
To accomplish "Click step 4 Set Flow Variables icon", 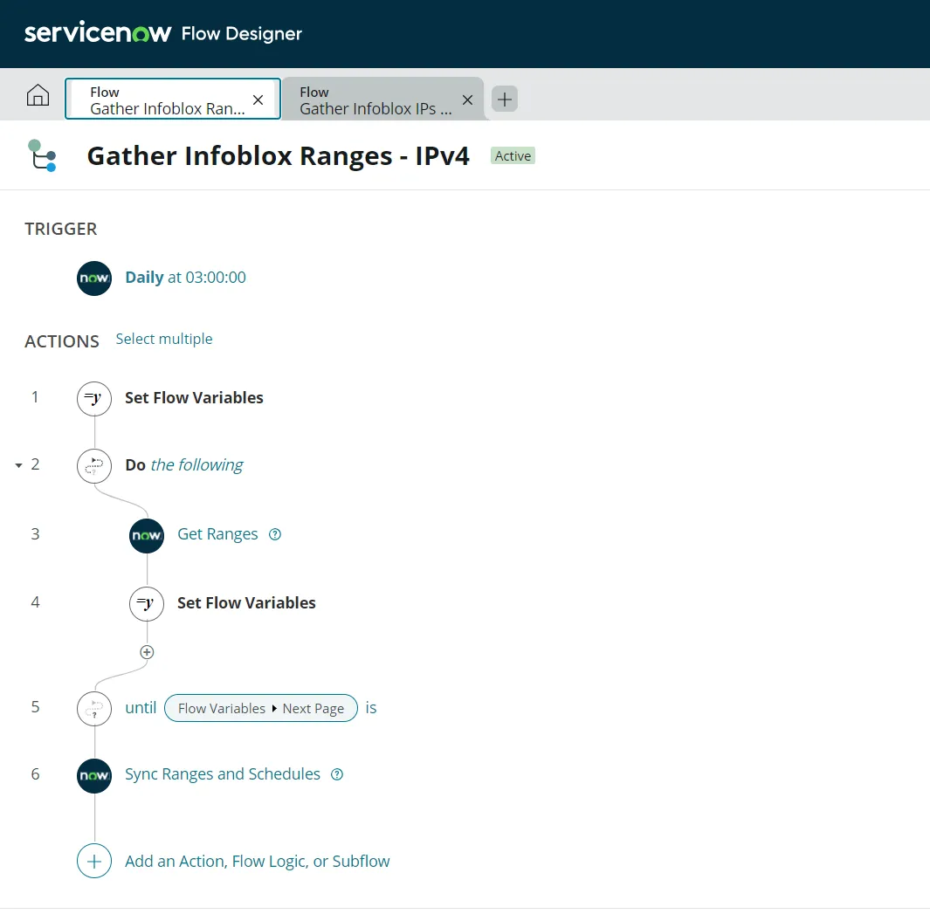I will [x=147, y=604].
